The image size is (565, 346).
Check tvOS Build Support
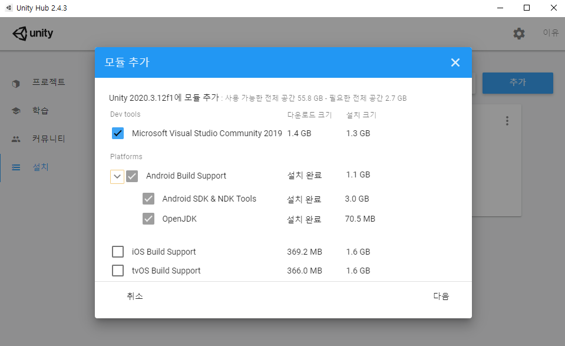[x=118, y=271]
